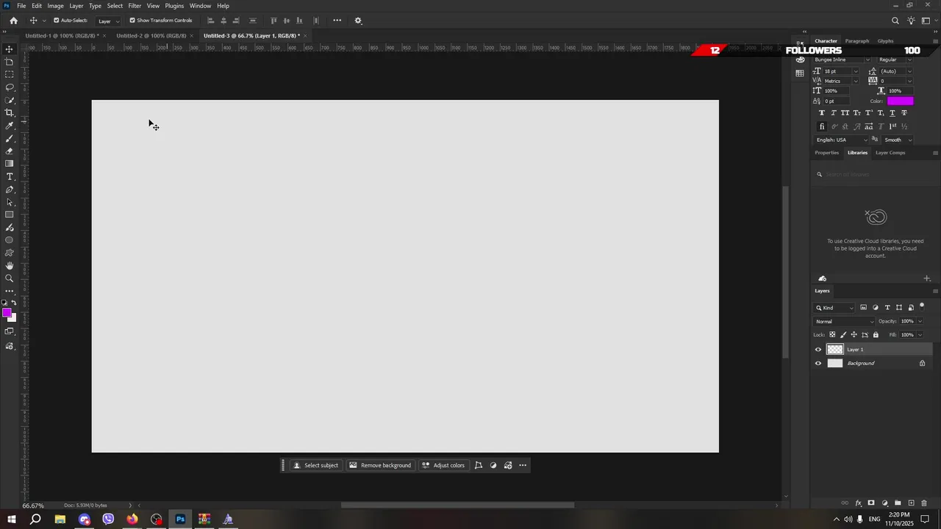Create a new group folder icon
941x529 pixels.
coord(898,503)
